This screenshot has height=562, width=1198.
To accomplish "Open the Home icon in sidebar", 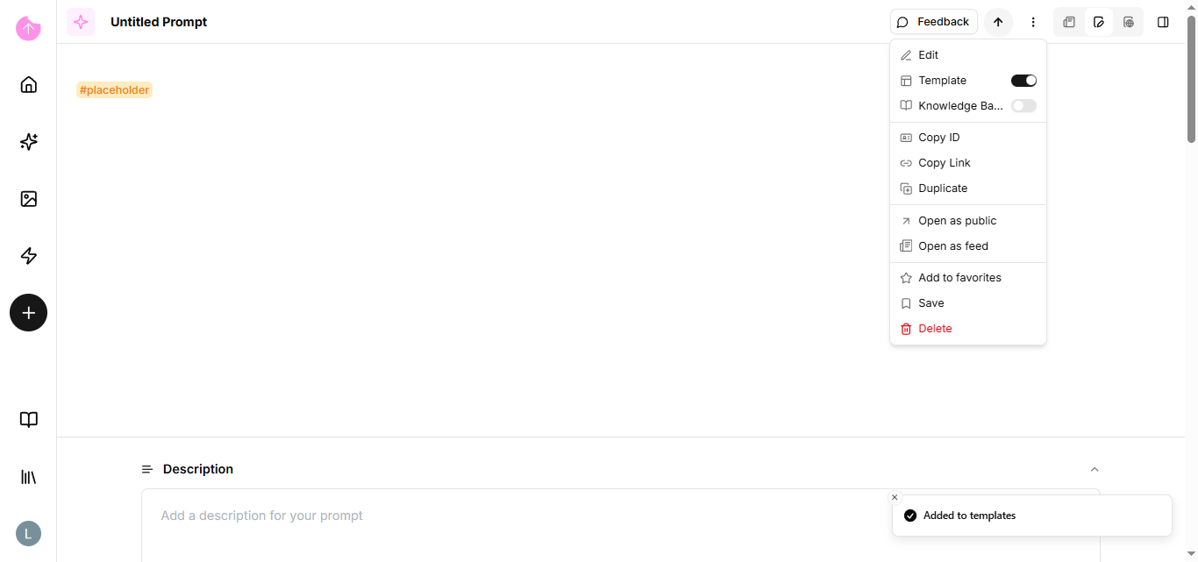I will click(29, 84).
